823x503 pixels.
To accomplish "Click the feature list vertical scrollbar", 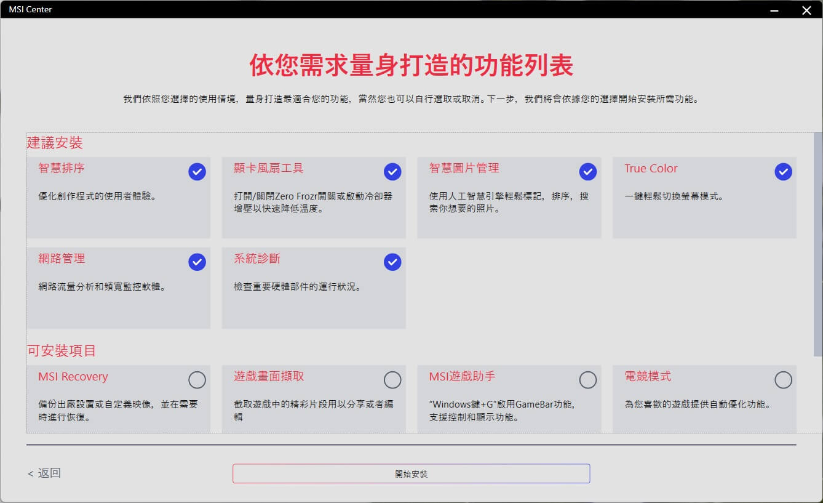I will [817, 244].
